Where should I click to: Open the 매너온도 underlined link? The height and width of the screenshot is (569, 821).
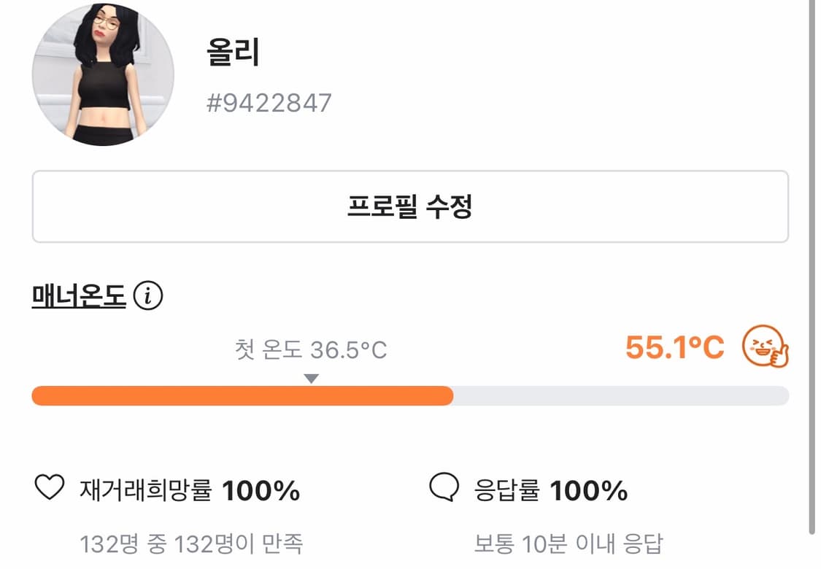(x=79, y=297)
